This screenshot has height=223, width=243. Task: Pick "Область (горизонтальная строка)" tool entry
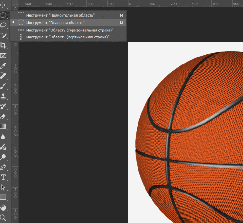[70, 30]
